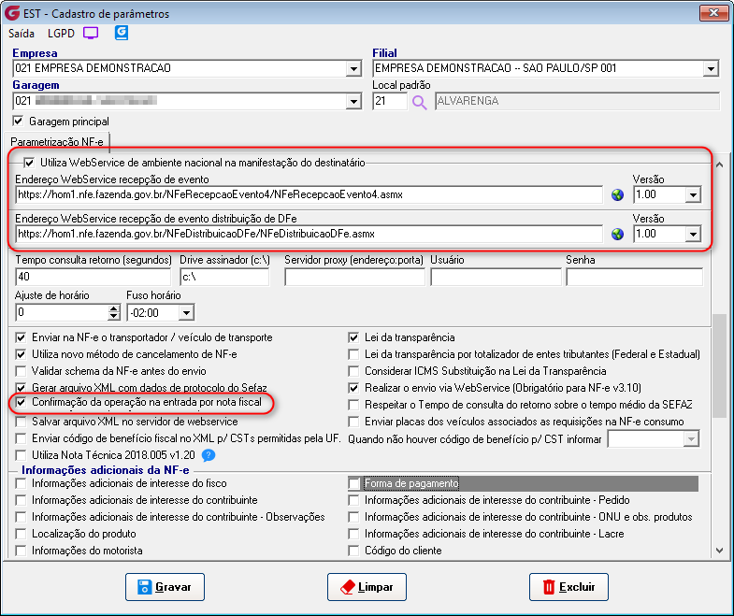The height and width of the screenshot is (616, 734).
Task: Enable Localização do produto checkbox
Action: (21, 534)
